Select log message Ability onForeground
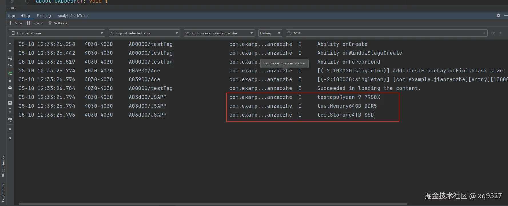 pyautogui.click(x=349, y=62)
